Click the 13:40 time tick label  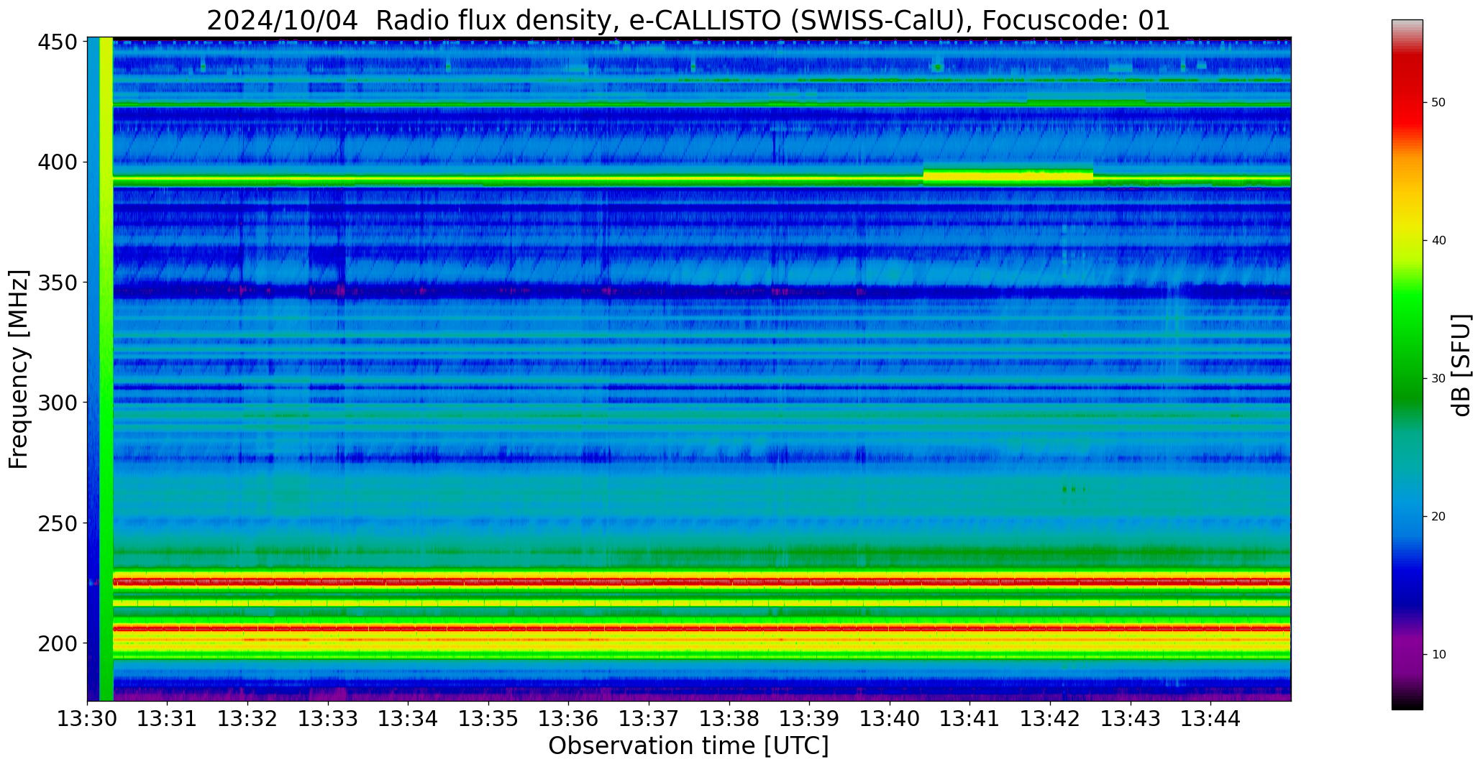click(x=890, y=718)
